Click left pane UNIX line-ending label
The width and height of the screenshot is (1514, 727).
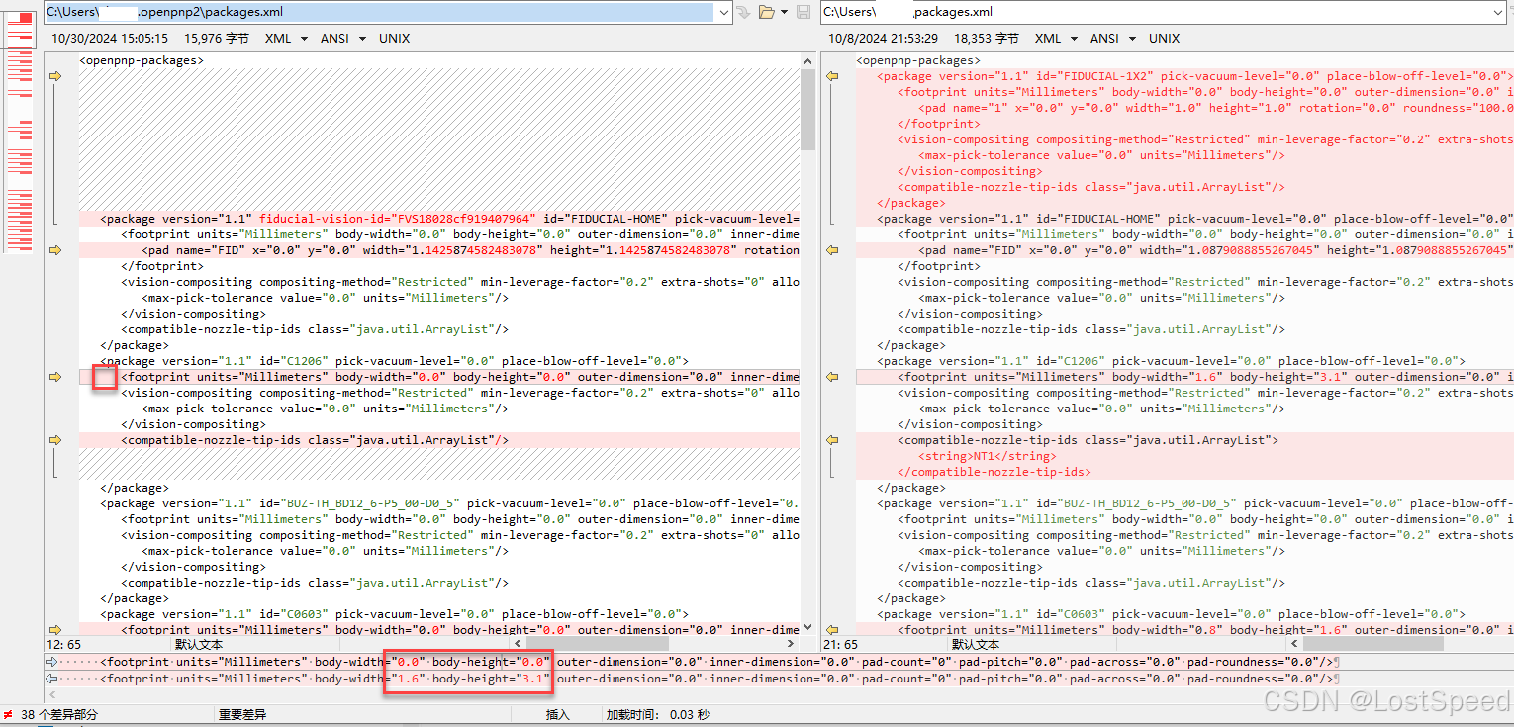pos(394,39)
